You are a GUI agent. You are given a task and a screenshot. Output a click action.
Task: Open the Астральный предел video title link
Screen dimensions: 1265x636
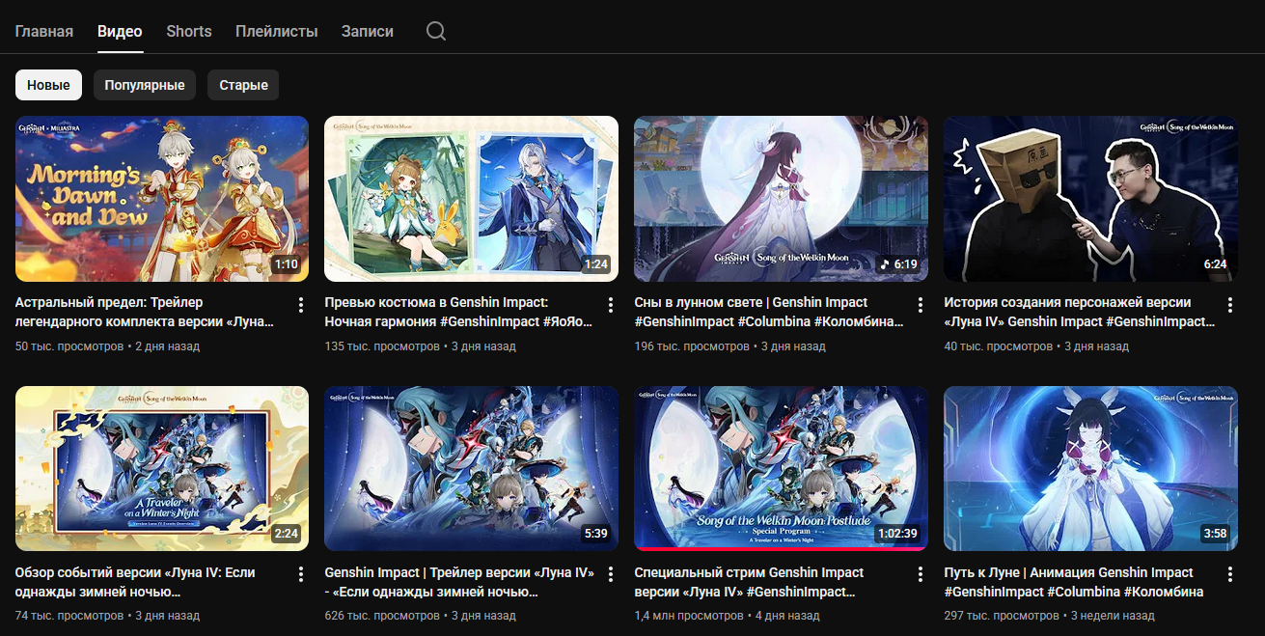coord(145,312)
